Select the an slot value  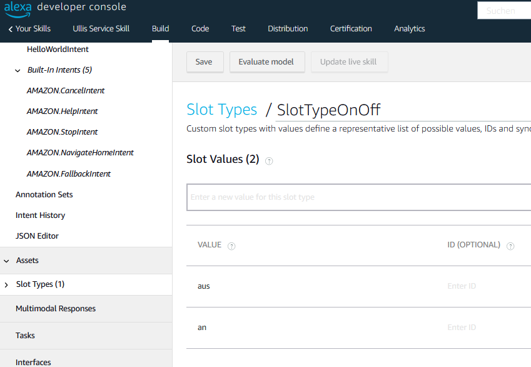point(202,328)
